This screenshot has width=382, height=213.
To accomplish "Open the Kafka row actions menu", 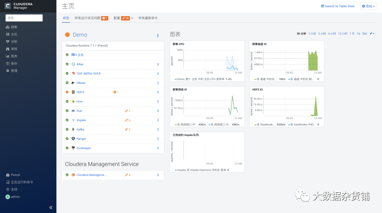I will pos(158,129).
